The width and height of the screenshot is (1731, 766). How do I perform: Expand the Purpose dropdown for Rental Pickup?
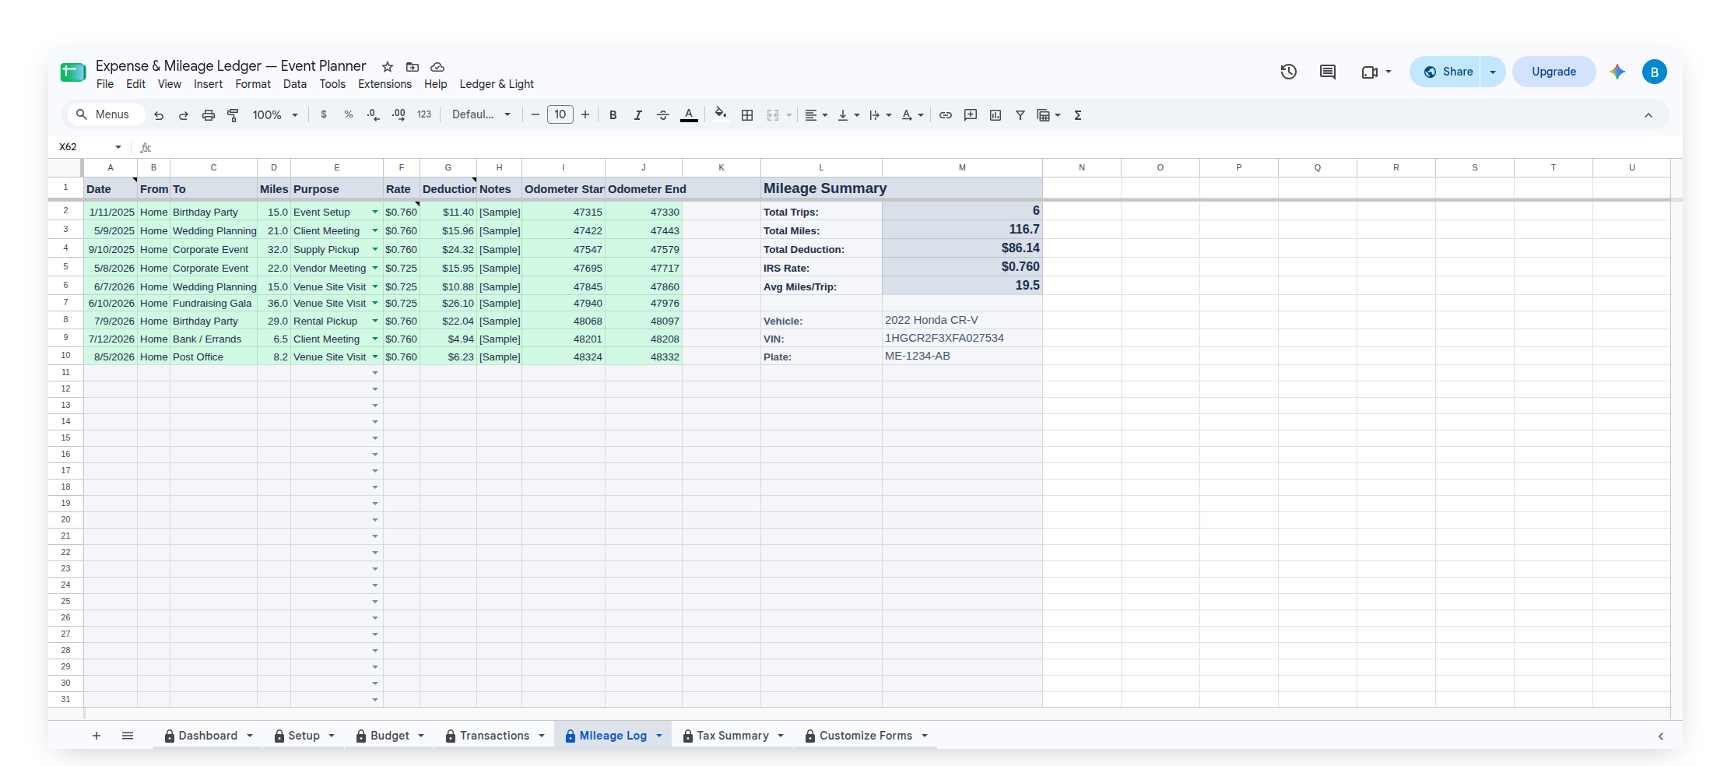coord(375,321)
